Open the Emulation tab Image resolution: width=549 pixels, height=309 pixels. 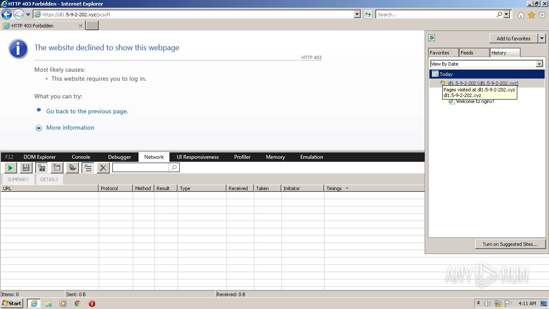pyautogui.click(x=312, y=157)
